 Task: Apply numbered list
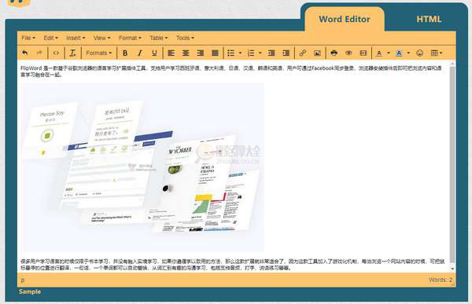tap(251, 53)
